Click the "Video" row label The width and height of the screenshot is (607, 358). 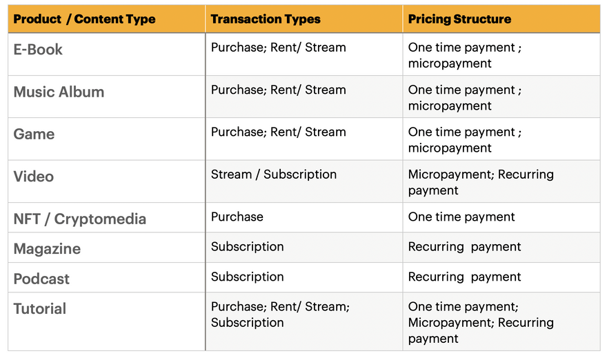33,177
